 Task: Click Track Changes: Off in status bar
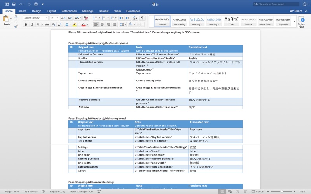(x=81, y=191)
